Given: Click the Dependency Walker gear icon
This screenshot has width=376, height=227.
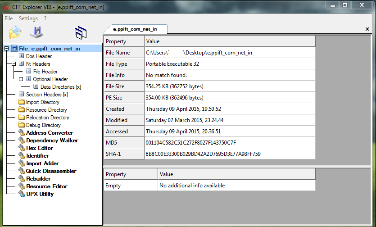Looking at the screenshot, I should [x=22, y=141].
